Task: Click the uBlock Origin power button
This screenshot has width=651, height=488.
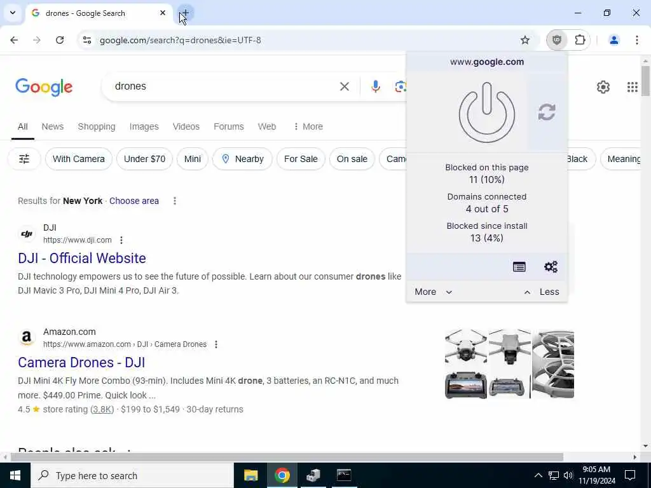Action: 486,112
